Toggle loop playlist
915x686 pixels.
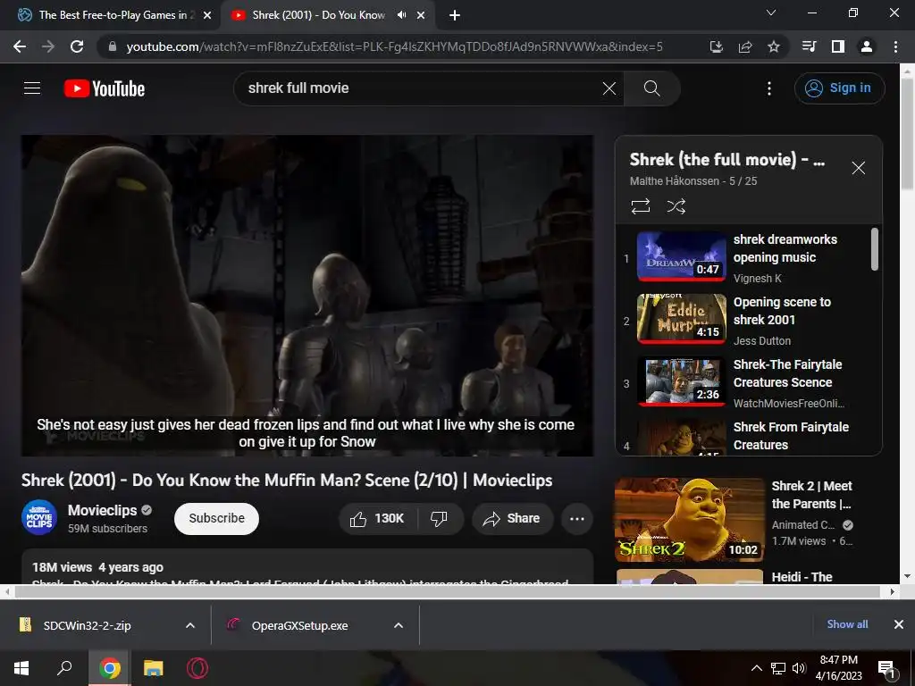[640, 206]
